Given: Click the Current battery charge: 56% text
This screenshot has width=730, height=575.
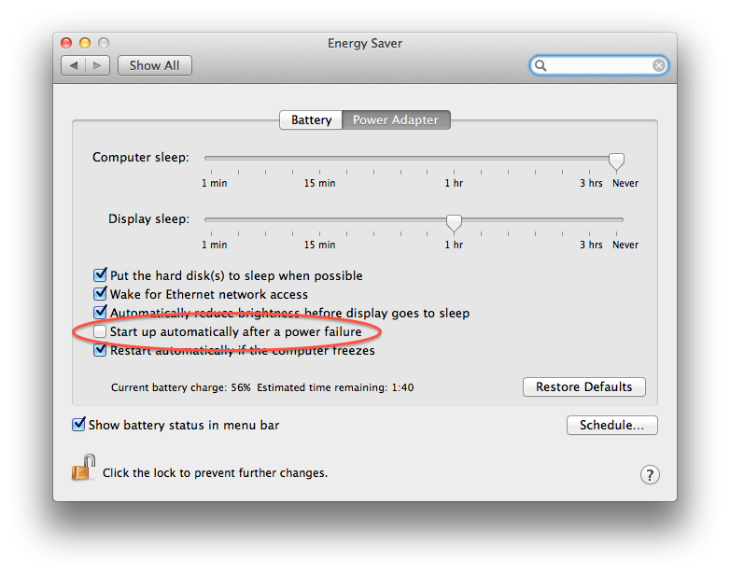Looking at the screenshot, I should (181, 387).
